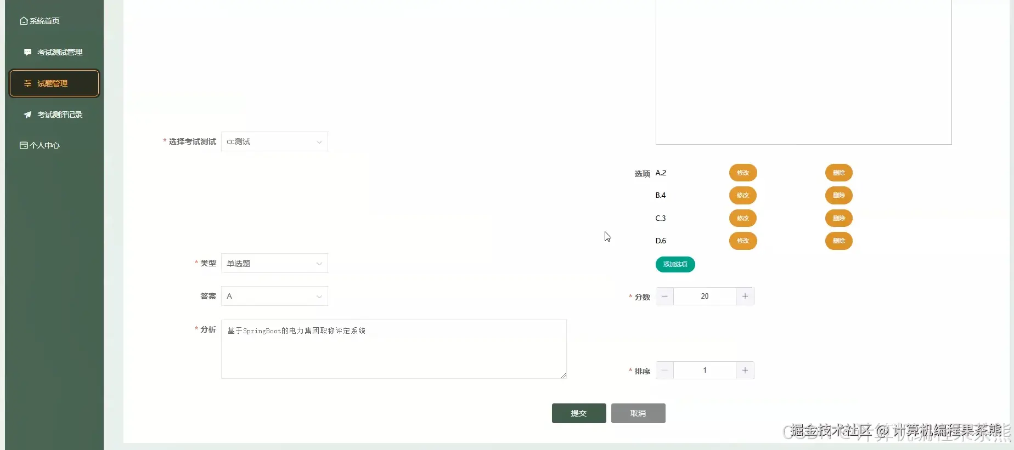Click the home icon beside 系统首页
Viewport: 1014px width, 450px height.
coord(24,21)
